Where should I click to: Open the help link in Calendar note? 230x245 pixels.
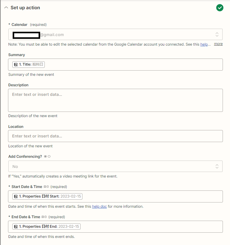204,44
